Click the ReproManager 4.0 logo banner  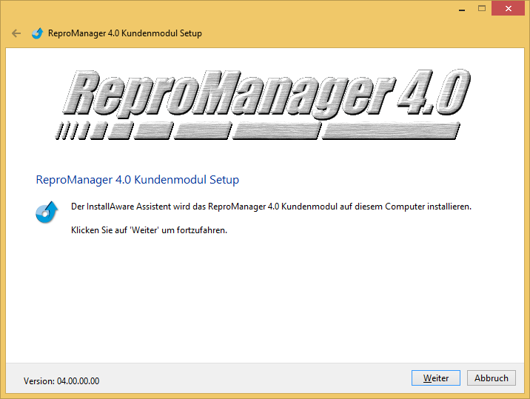[263, 104]
